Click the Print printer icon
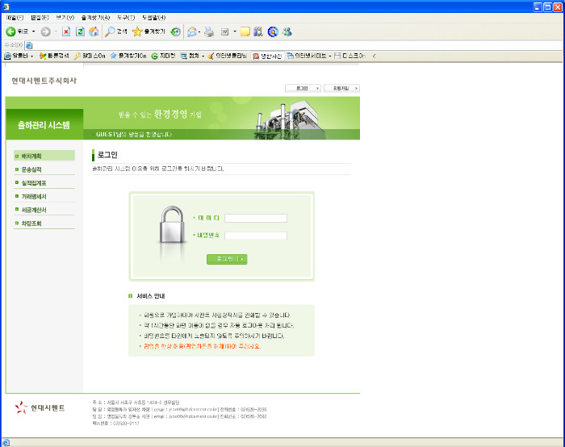Image resolution: width=565 pixels, height=447 pixels. (x=209, y=31)
